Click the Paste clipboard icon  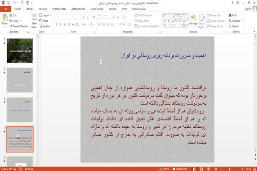5,18
